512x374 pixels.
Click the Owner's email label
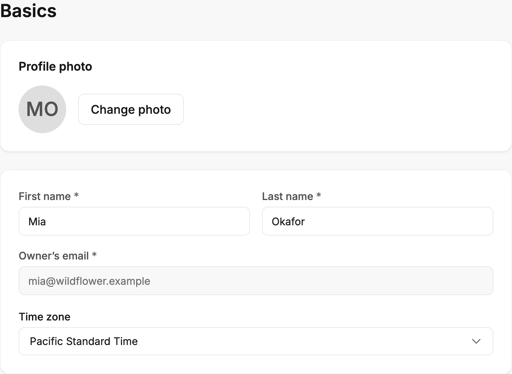point(58,256)
